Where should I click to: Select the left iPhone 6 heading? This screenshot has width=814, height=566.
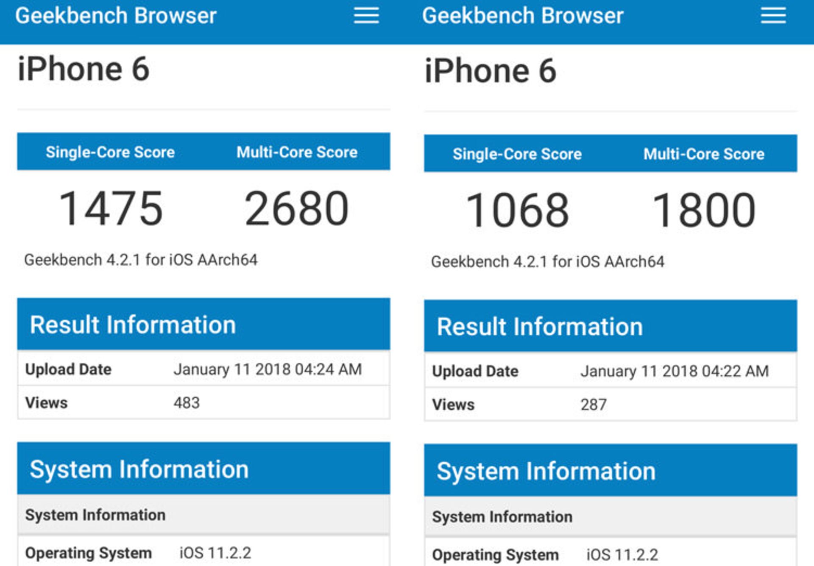[x=84, y=69]
